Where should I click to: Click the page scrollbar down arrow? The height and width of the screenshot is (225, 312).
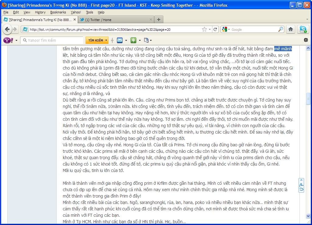(x=308, y=216)
